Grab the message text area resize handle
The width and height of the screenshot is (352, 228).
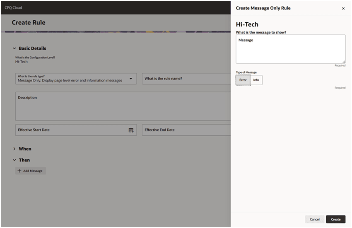coord(344,62)
